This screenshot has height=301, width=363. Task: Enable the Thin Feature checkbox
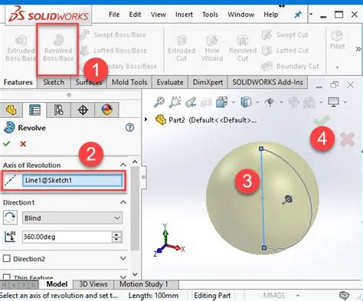point(7,277)
